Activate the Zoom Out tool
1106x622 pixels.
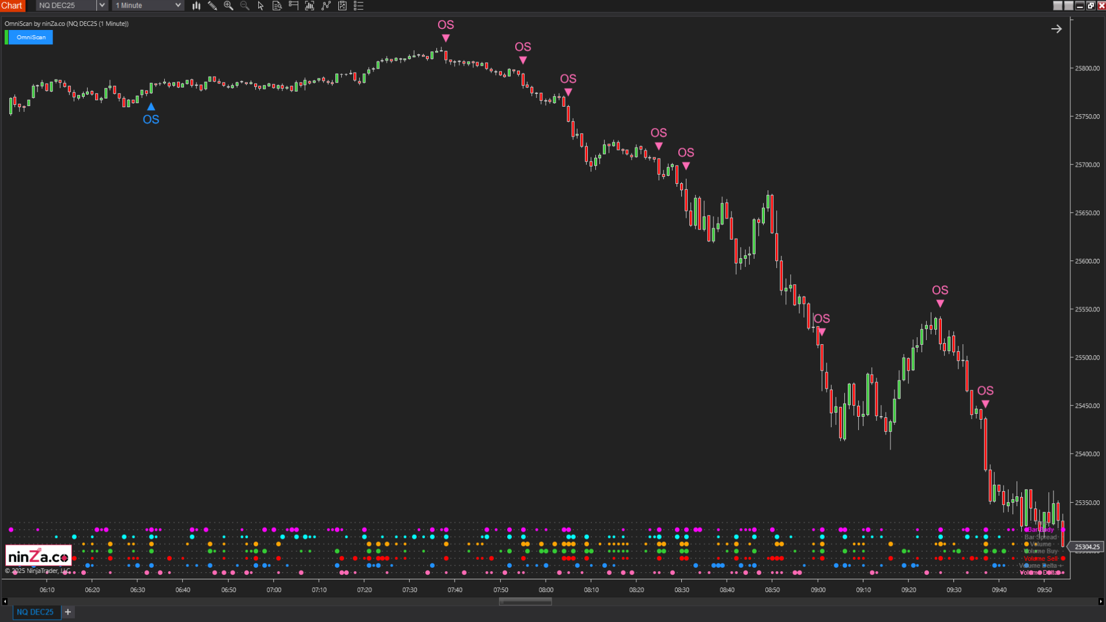(244, 6)
